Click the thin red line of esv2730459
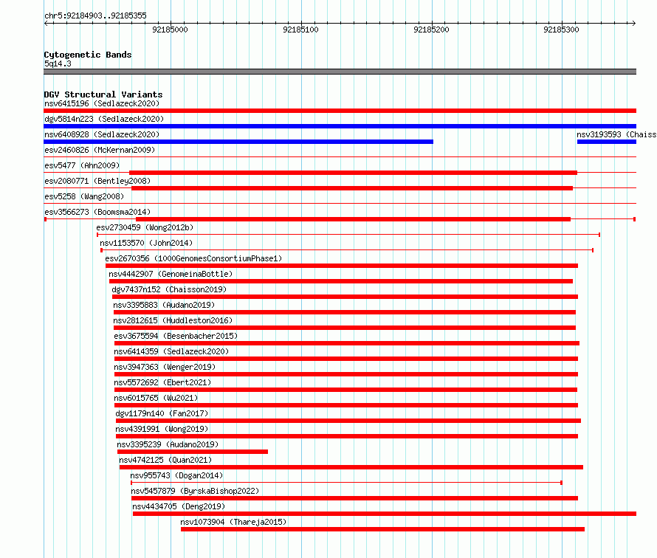The height and width of the screenshot is (558, 657). [x=348, y=235]
